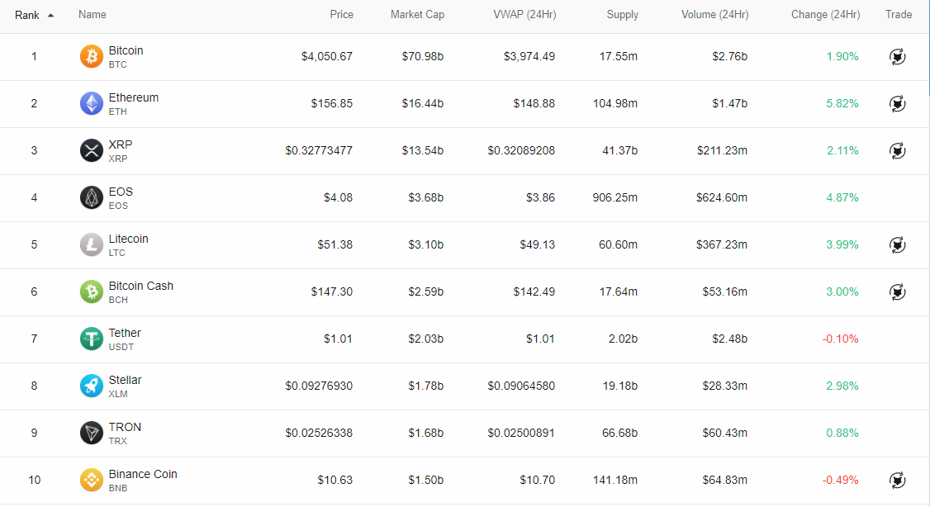
Task: Select the rank number 10 cell
Action: click(35, 480)
